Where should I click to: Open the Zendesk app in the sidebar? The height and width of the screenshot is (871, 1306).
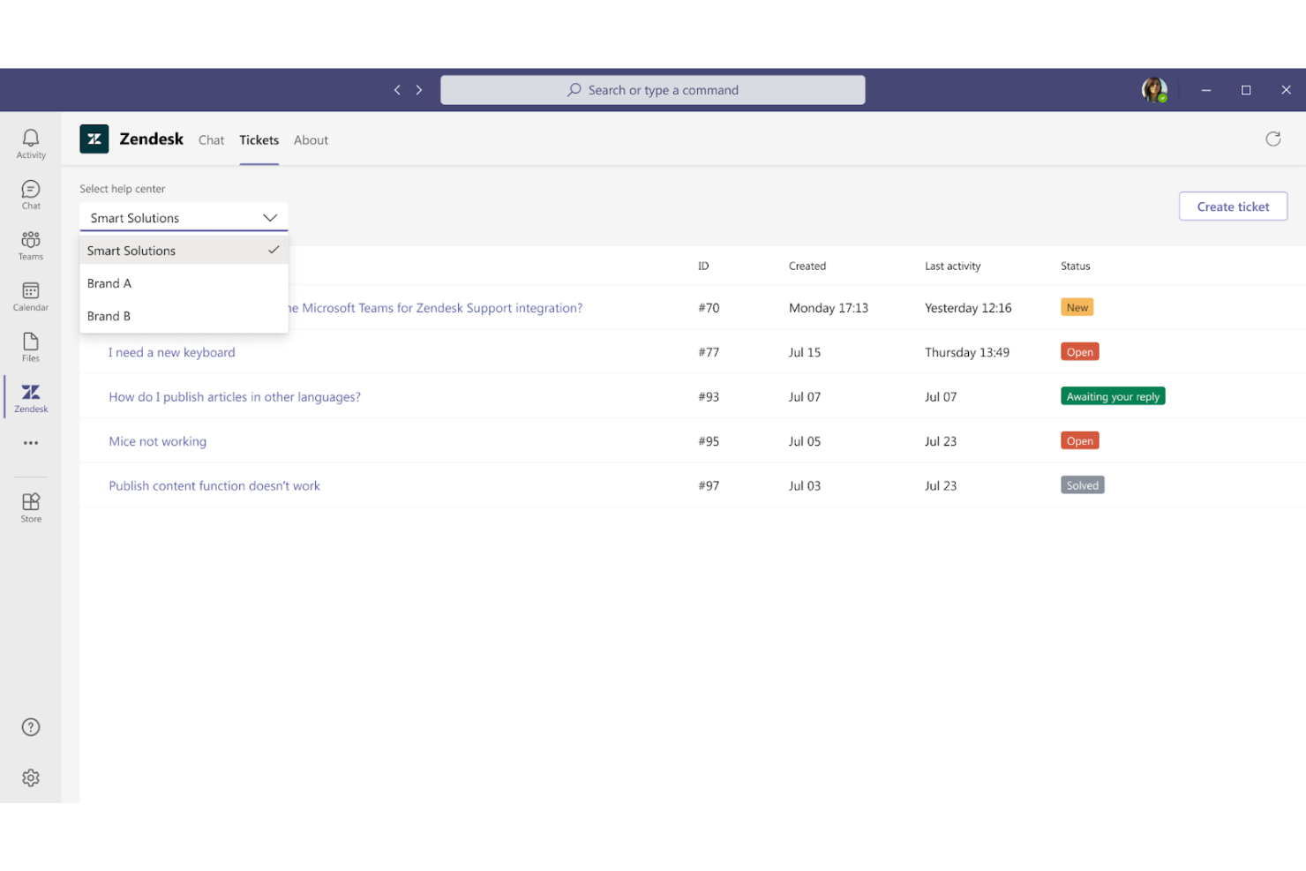[30, 397]
